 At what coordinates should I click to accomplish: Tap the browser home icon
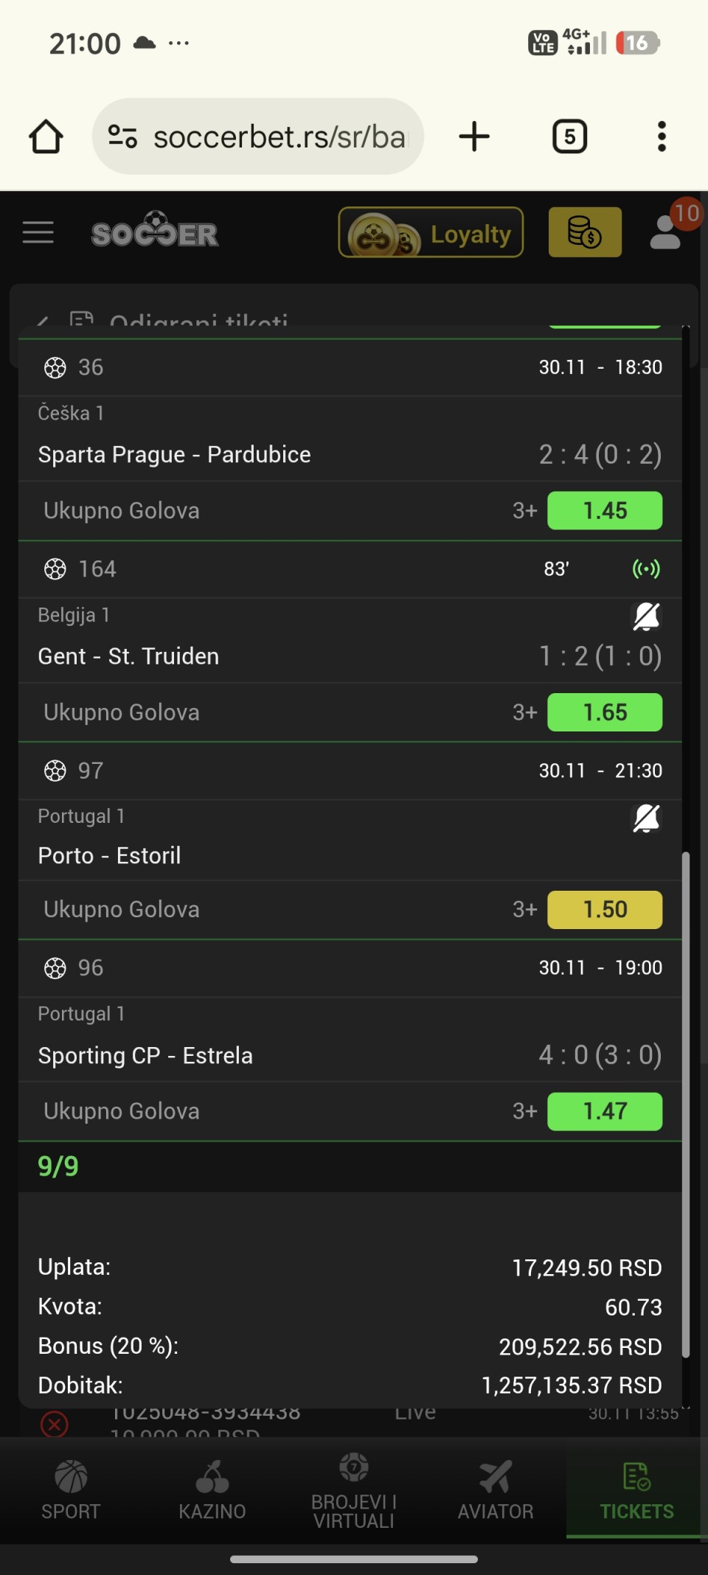point(46,136)
